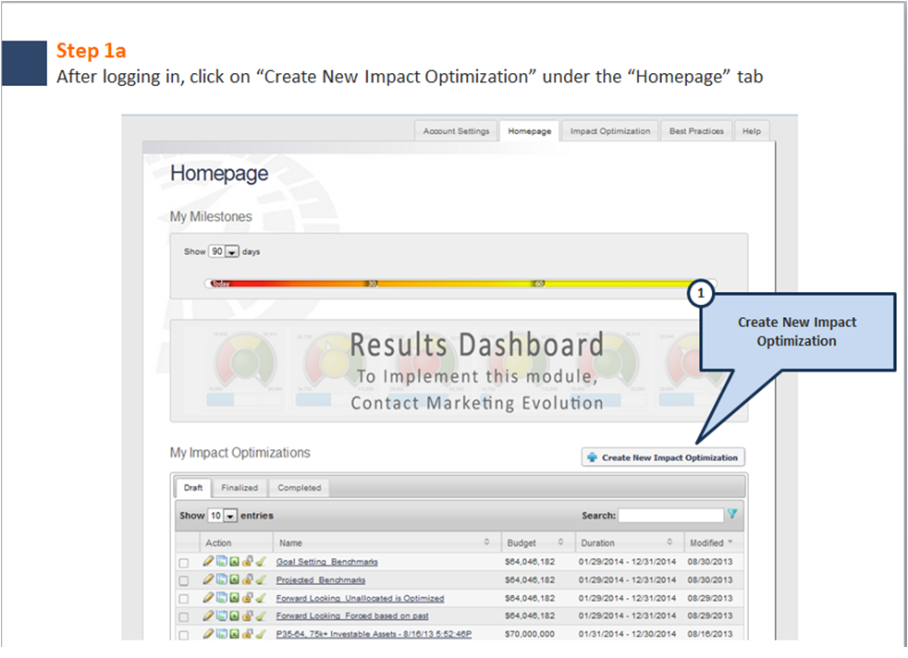Click the pencil icon in the P35-64 row
Image resolution: width=908 pixels, height=658 pixels.
209,634
